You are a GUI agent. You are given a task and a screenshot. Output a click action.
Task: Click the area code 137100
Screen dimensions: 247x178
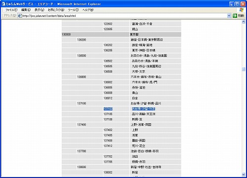coord(82,103)
